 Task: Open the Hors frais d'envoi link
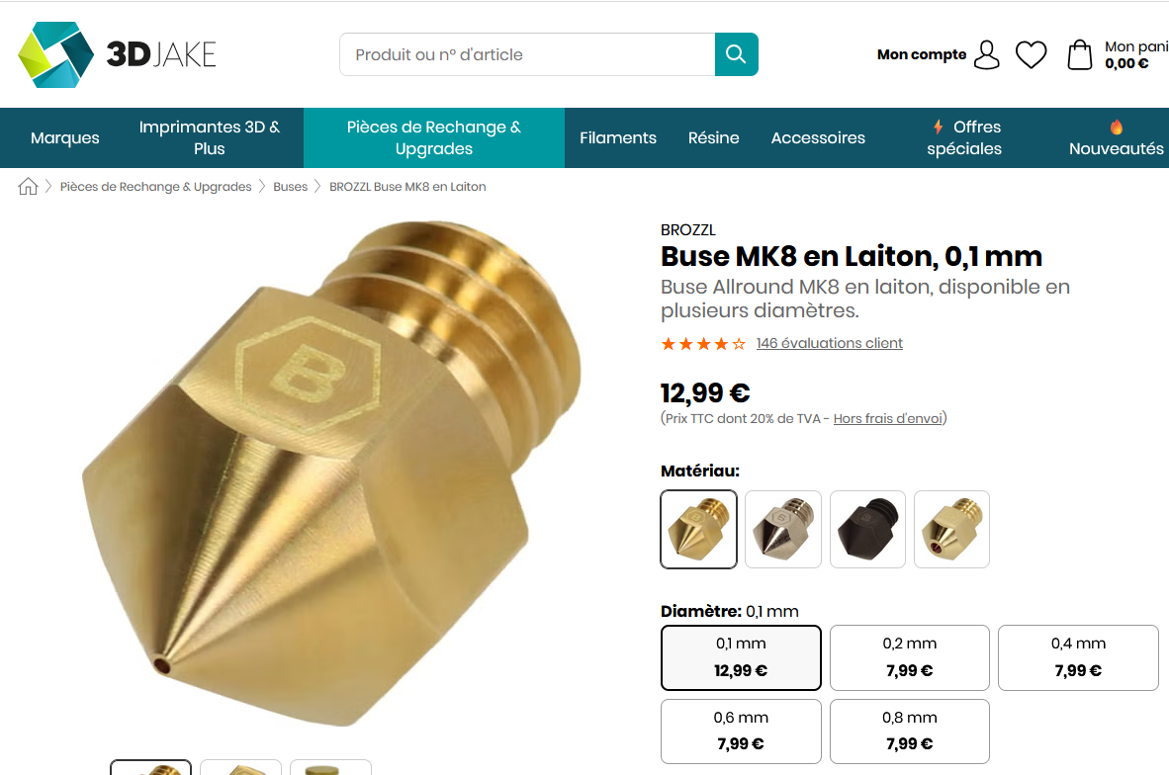click(x=887, y=419)
